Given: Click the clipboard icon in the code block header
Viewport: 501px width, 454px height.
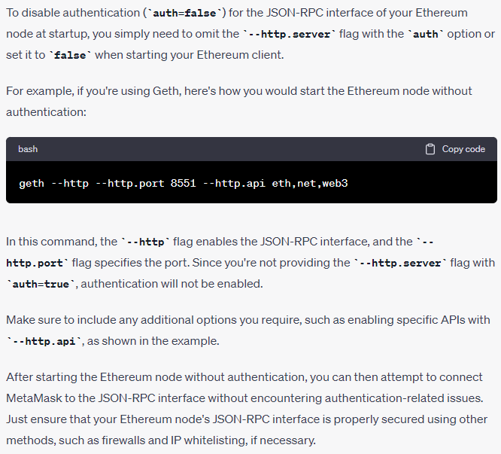Looking at the screenshot, I should coord(430,149).
